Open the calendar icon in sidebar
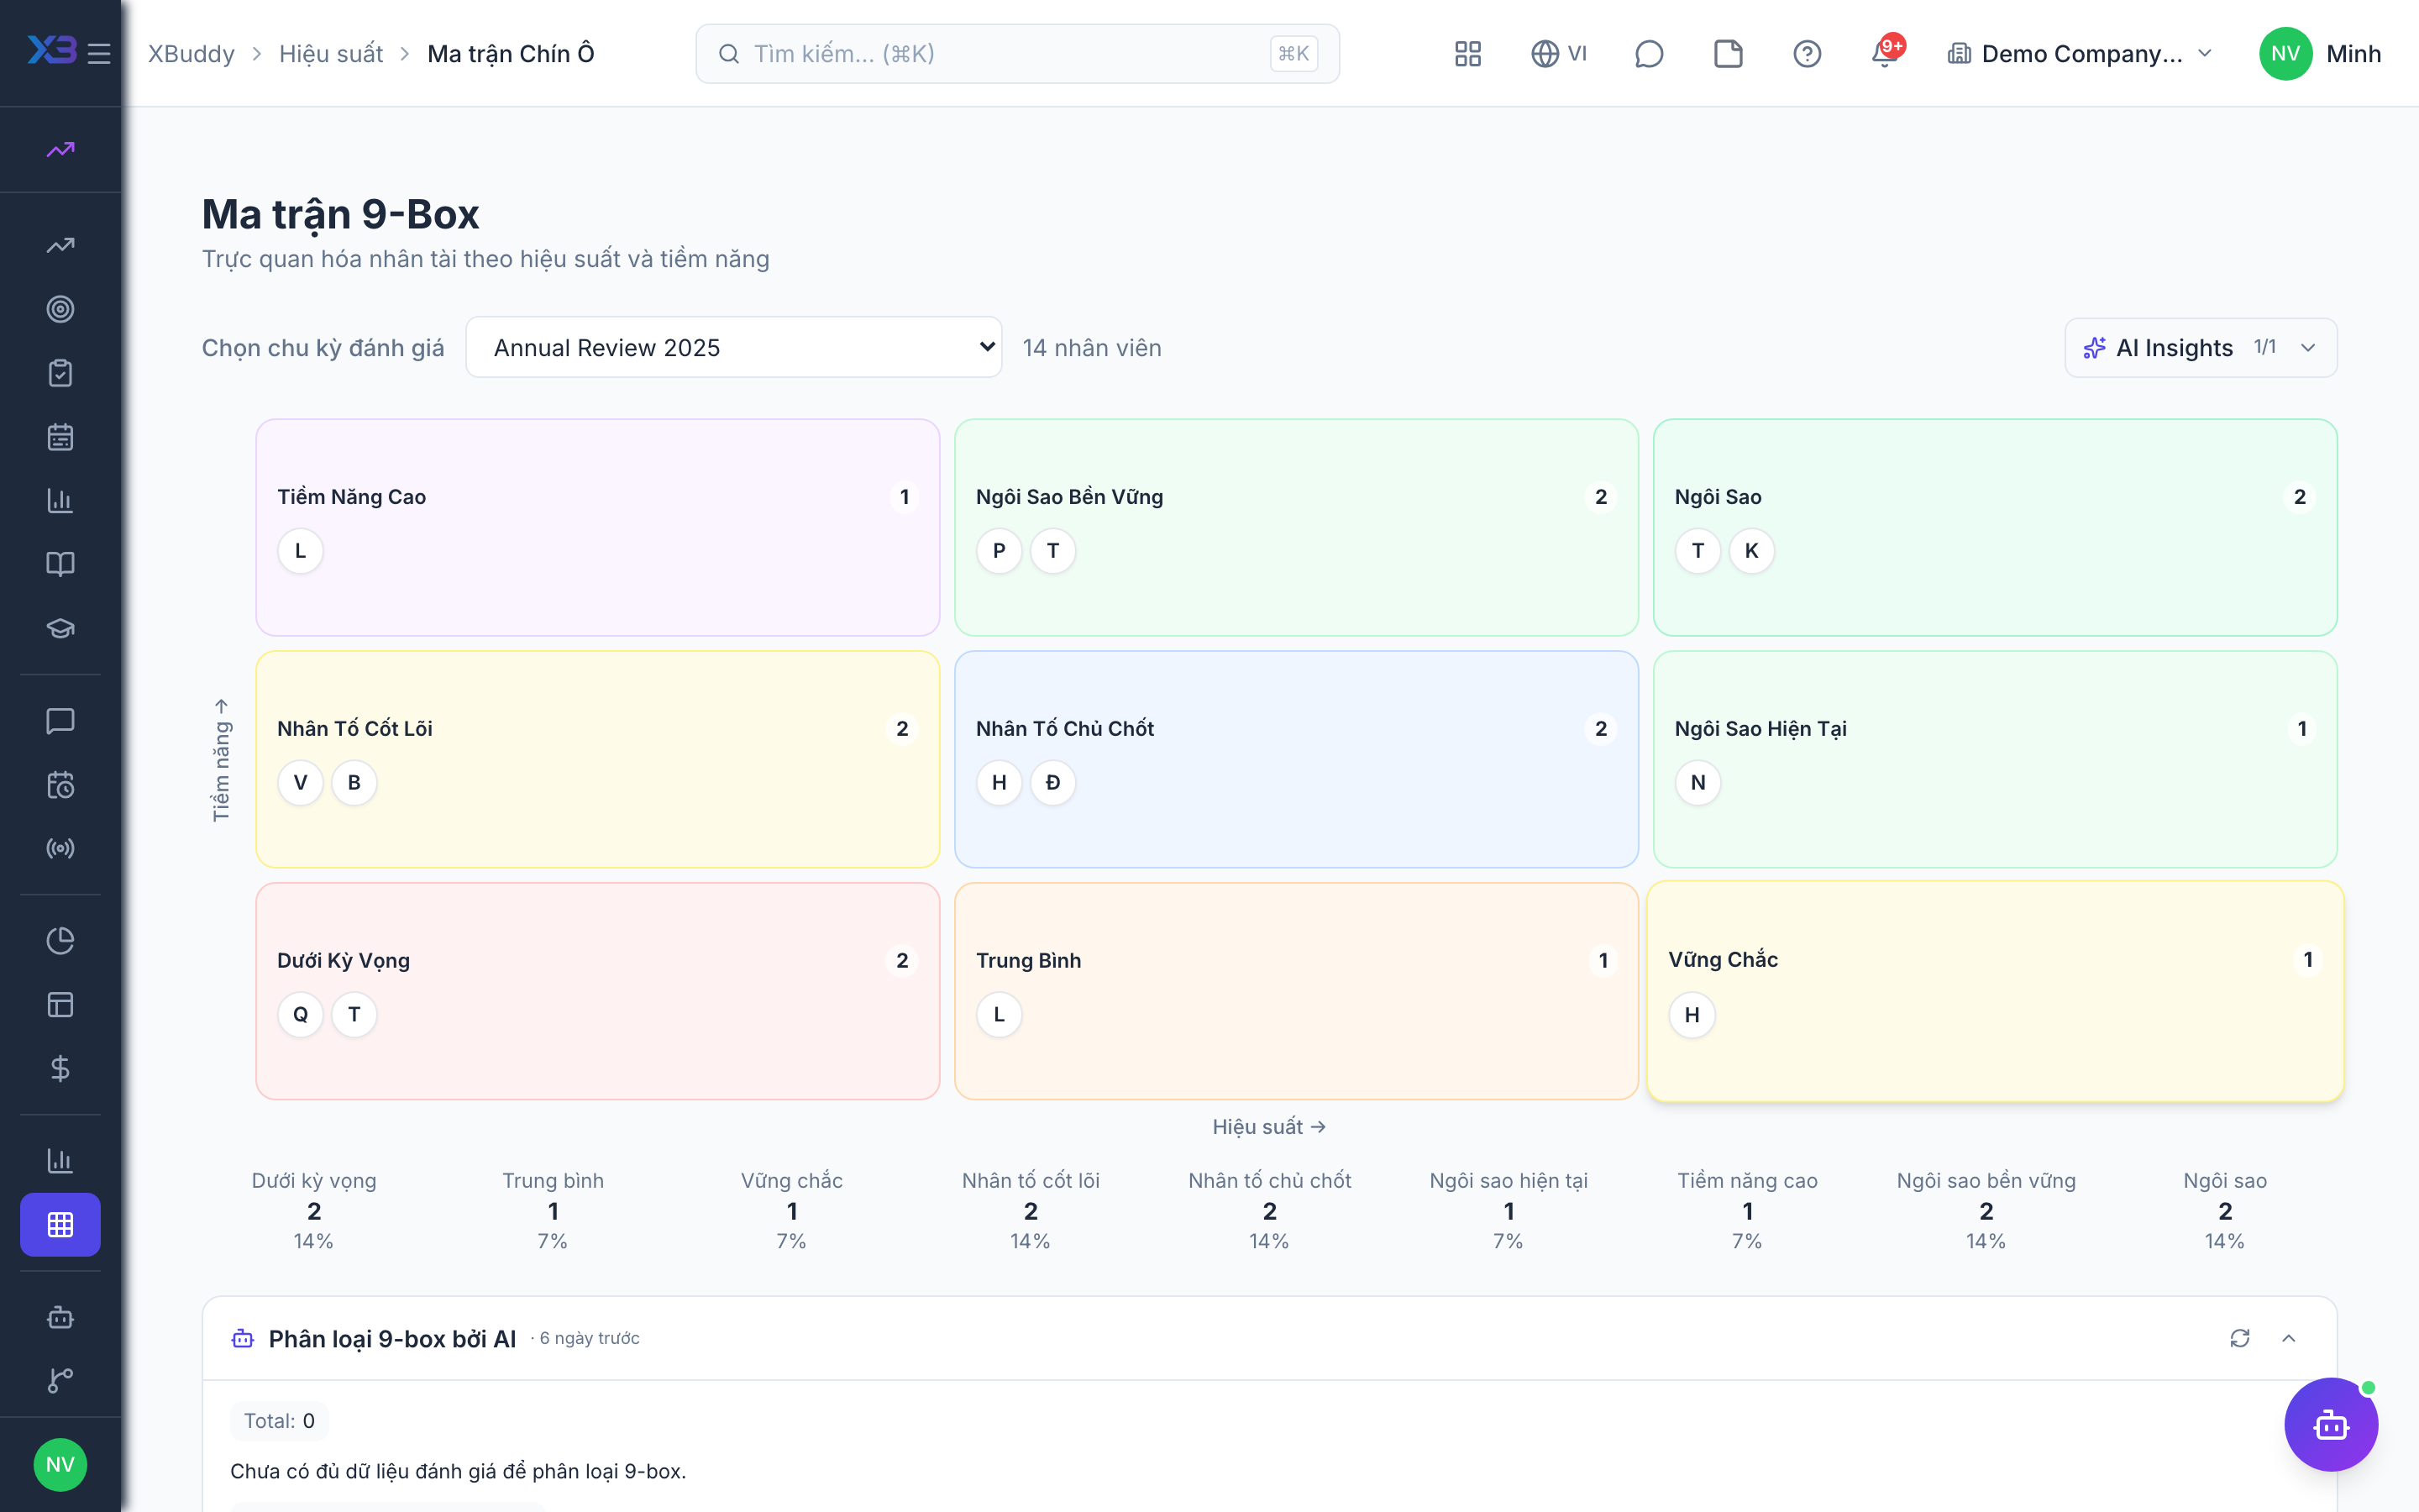The width and height of the screenshot is (2419, 1512). pyautogui.click(x=60, y=437)
